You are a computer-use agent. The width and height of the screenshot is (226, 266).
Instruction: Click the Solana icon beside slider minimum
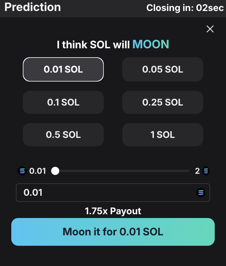[22, 171]
